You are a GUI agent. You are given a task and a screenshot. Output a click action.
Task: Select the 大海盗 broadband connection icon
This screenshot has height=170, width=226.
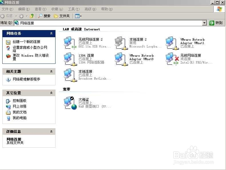pos(70,103)
